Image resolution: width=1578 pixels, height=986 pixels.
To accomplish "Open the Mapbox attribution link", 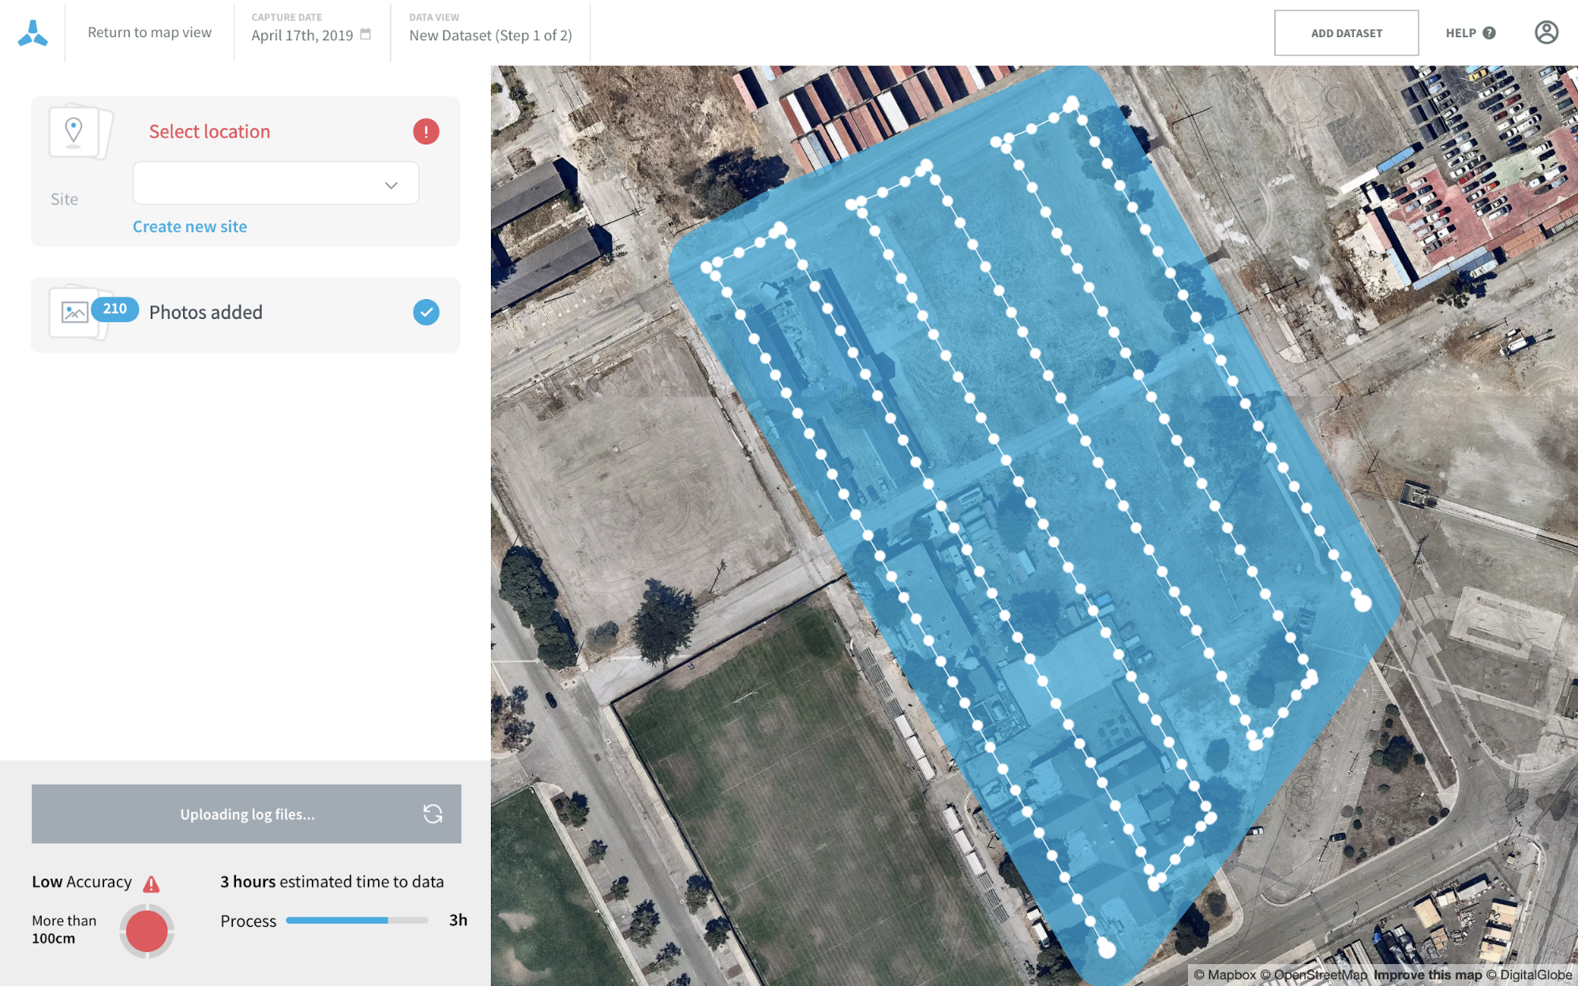I will point(1224,975).
